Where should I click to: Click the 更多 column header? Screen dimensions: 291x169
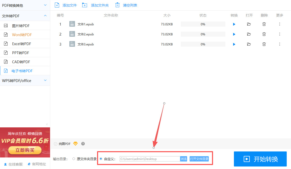click(280, 15)
